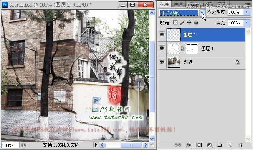253x150 pixels.
Task: Add a layer mask with the mask icon
Action: click(x=199, y=145)
